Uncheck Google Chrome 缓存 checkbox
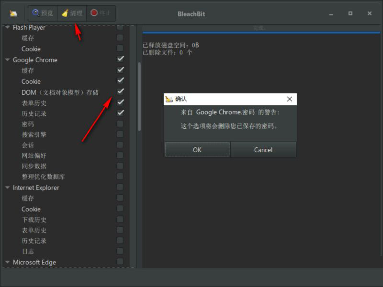 [x=120, y=70]
